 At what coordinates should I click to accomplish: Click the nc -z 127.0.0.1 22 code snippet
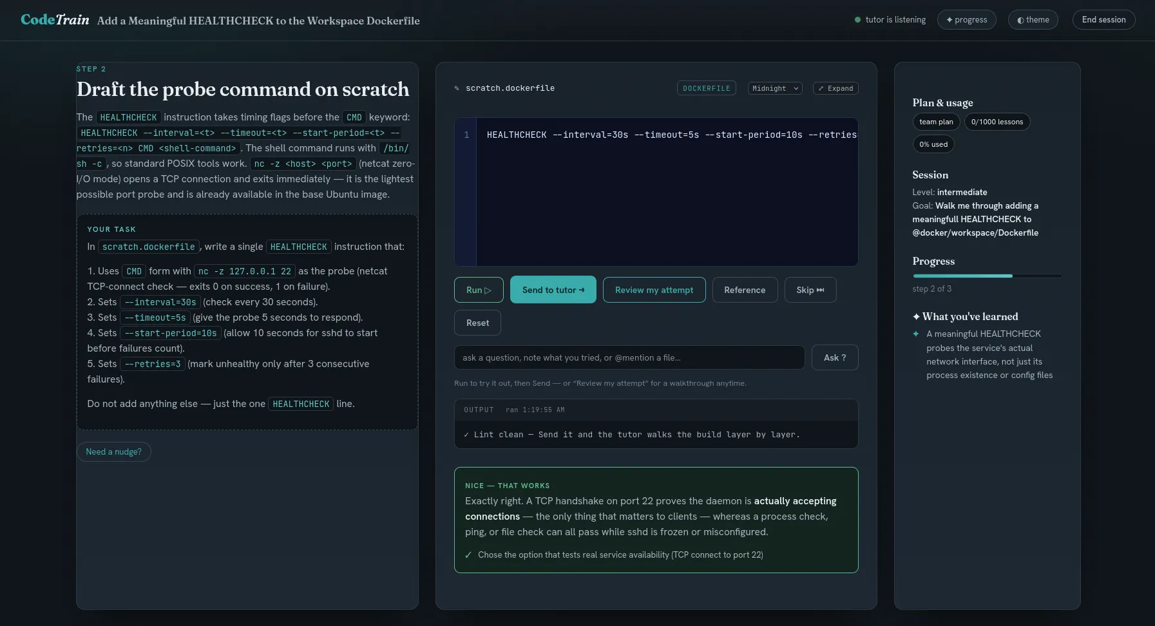point(245,271)
